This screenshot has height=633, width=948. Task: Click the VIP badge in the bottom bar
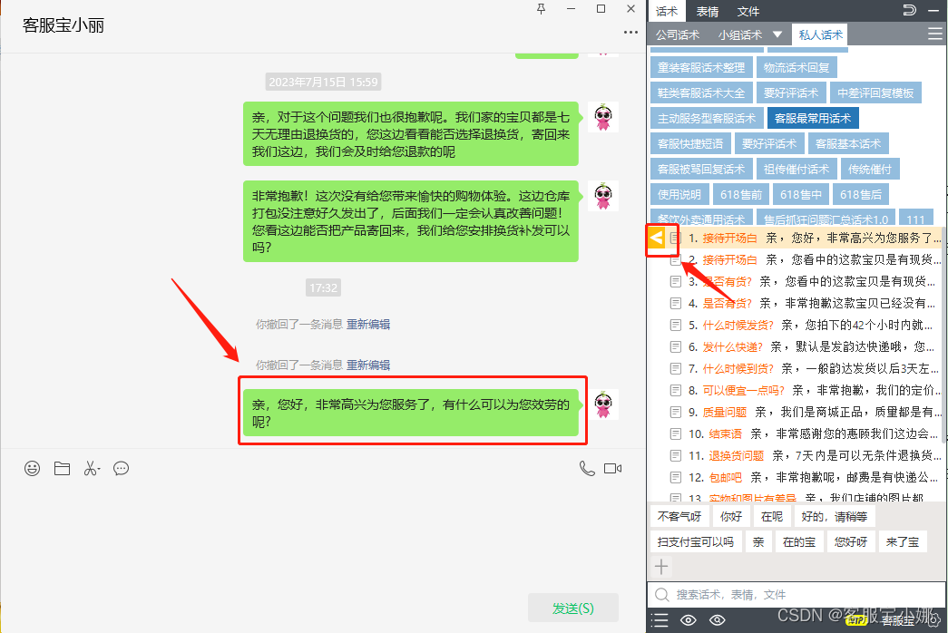856,620
